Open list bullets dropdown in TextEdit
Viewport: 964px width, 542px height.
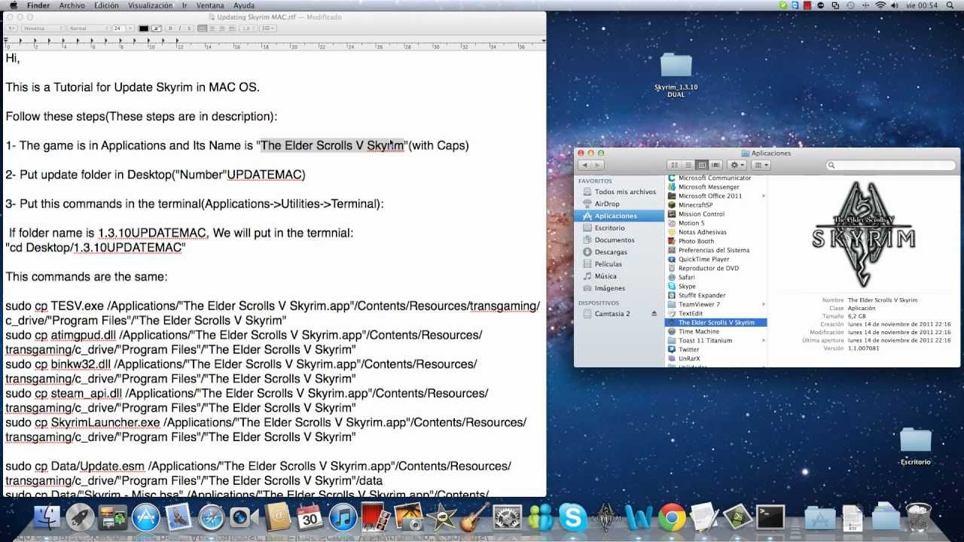[268, 29]
